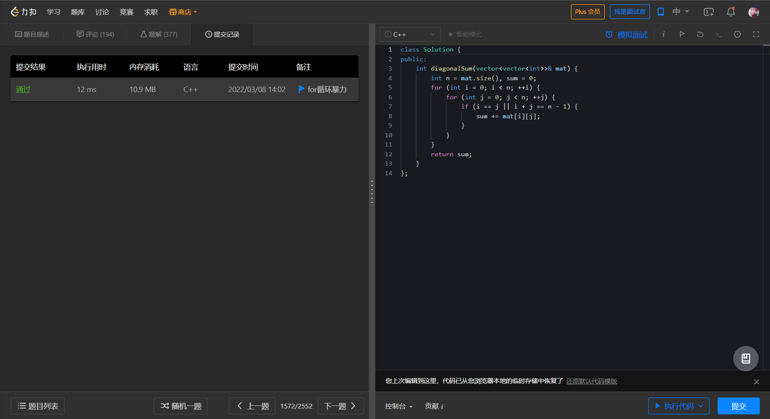The image size is (770, 419).
Task: Open the 评论 (194) tab
Action: pos(96,34)
